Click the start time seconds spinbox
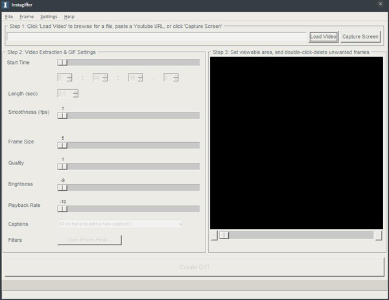This screenshot has width=389, height=300. [136, 78]
